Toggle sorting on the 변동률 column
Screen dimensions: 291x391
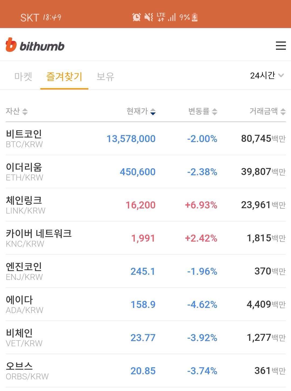[x=202, y=111]
